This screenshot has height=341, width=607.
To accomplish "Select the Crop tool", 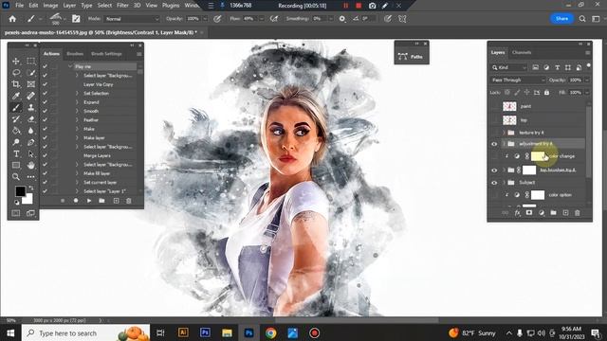I will (16, 84).
